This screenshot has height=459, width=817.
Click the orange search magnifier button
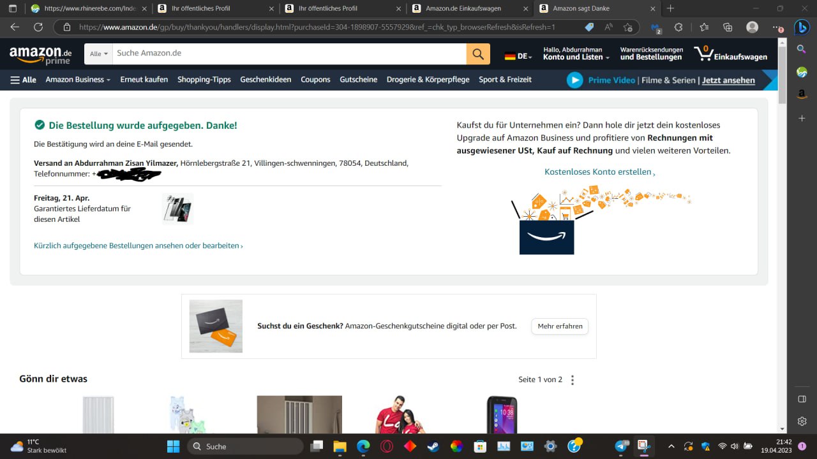click(478, 54)
